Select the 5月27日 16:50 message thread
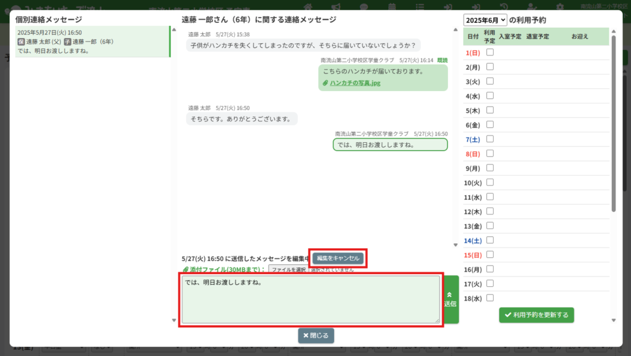The height and width of the screenshot is (356, 631). click(92, 41)
